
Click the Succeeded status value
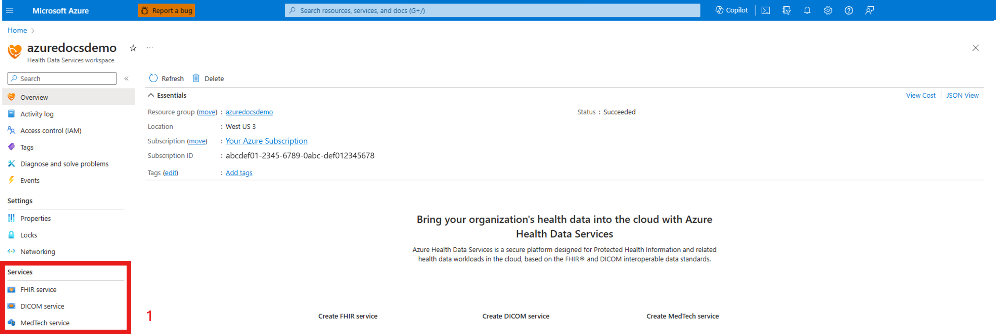click(x=620, y=112)
